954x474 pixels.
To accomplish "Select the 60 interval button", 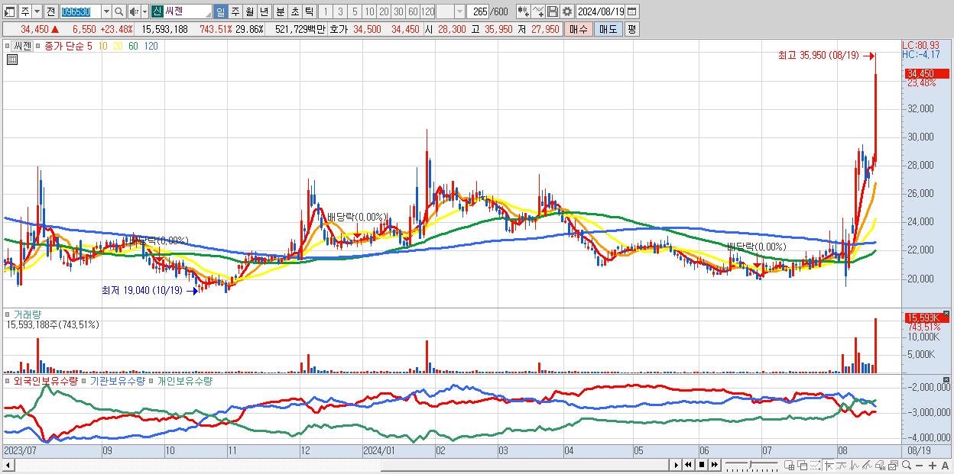I will click(x=413, y=11).
